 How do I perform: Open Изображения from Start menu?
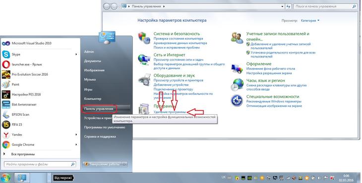(x=94, y=70)
